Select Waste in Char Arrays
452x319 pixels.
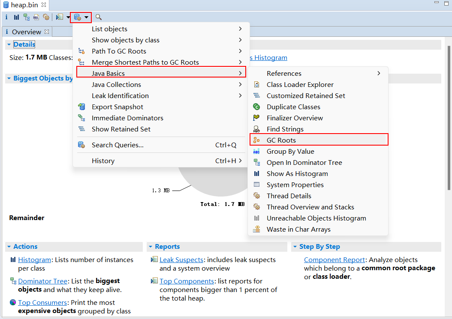[318, 230]
